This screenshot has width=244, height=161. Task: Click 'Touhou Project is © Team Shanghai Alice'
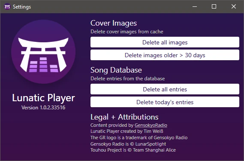tap(133, 150)
